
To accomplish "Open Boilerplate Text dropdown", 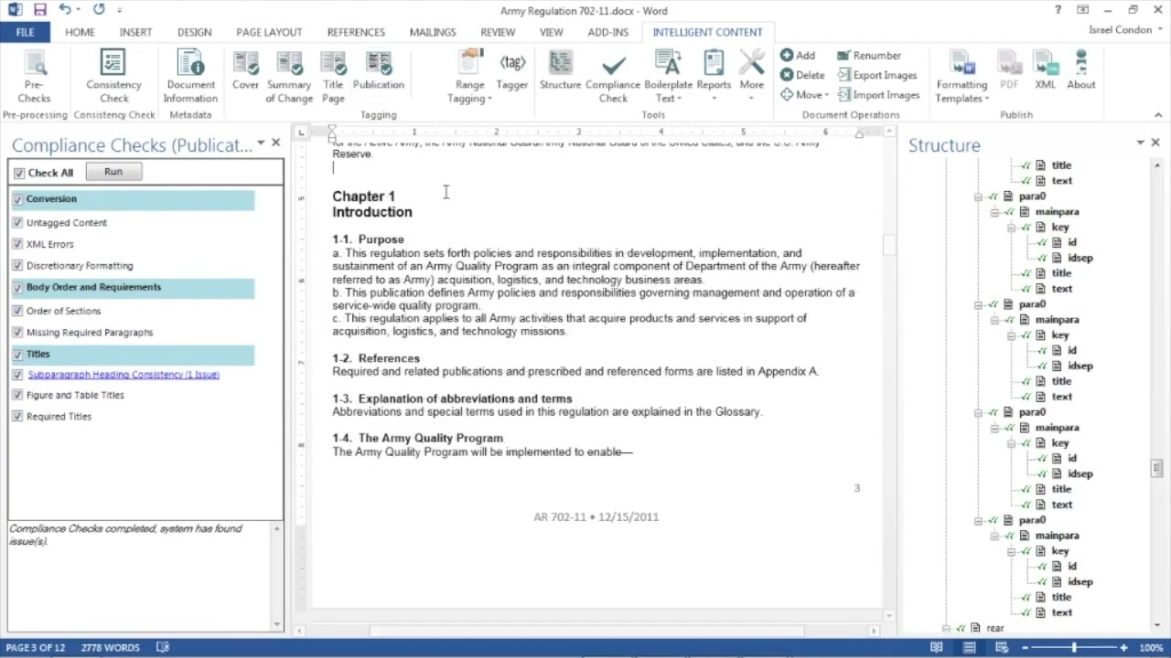I will [x=668, y=78].
